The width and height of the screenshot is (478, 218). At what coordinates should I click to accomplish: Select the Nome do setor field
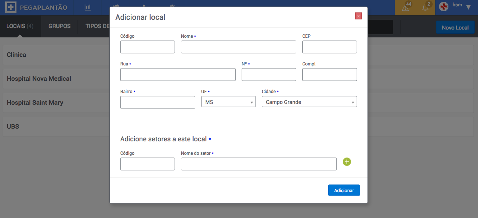259,164
